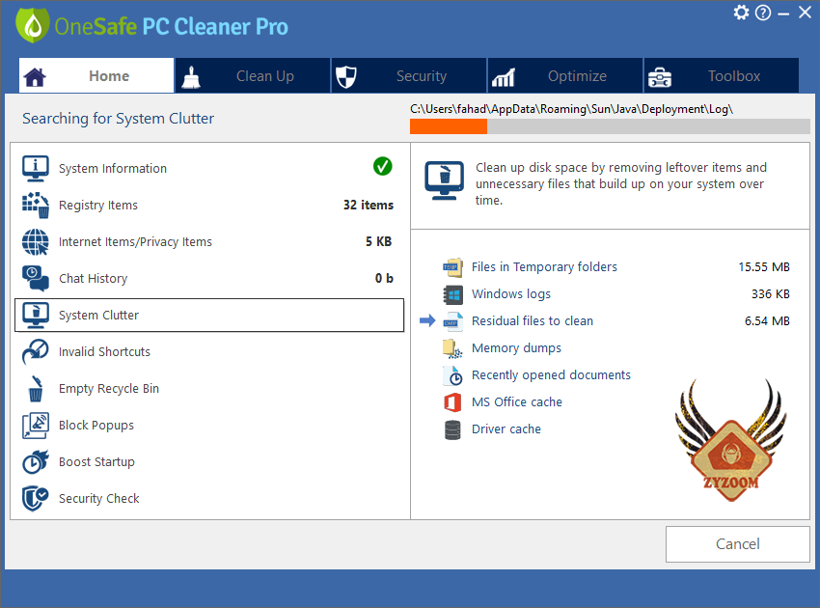Click the Recently opened documents icon
The image size is (820, 608).
pyautogui.click(x=452, y=375)
